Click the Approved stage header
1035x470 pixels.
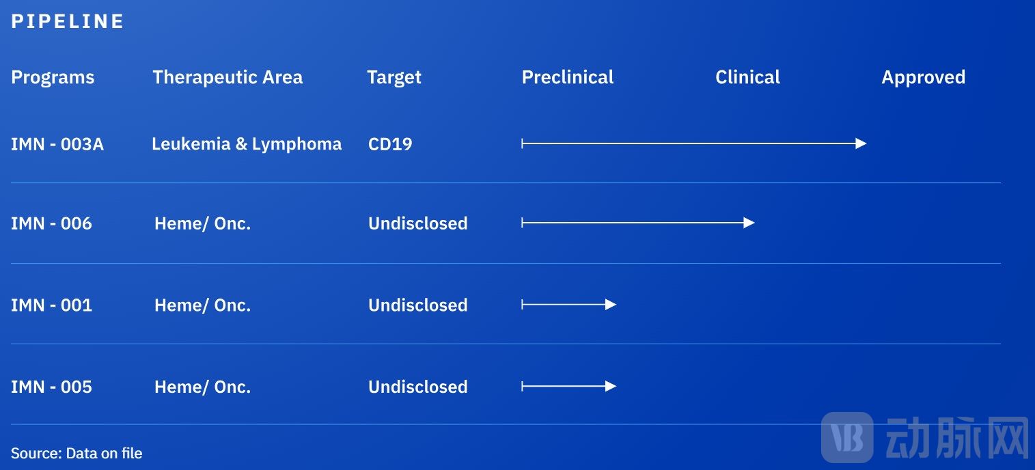[x=923, y=77]
